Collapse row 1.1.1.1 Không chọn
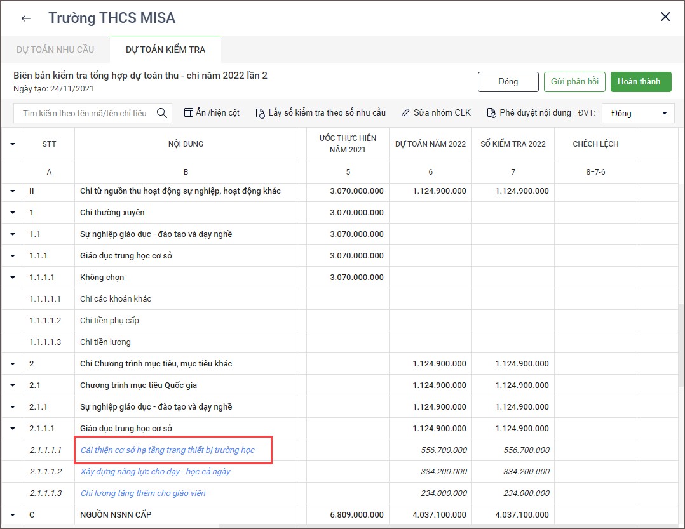The image size is (685, 529). [x=12, y=278]
